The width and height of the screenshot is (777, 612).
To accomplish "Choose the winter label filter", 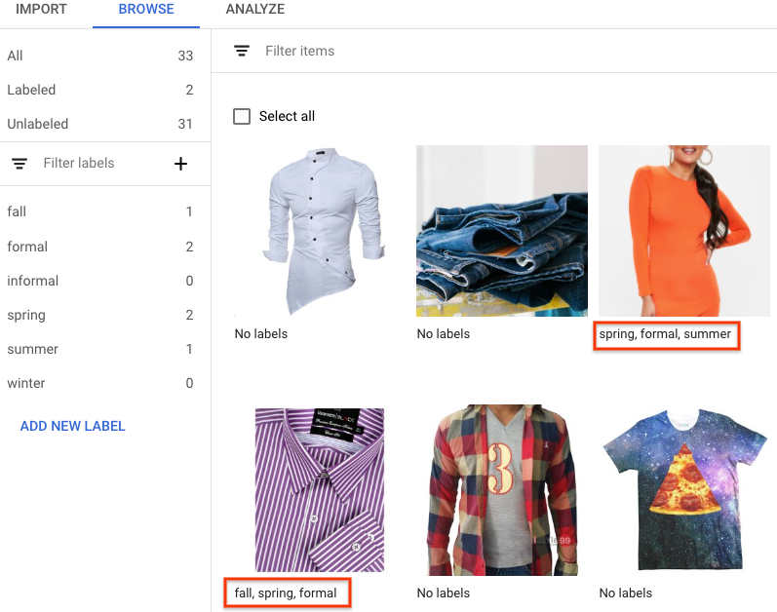I will click(97, 383).
